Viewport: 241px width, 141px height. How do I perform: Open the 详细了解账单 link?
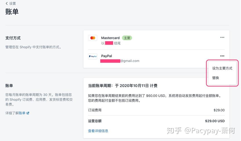point(16,113)
